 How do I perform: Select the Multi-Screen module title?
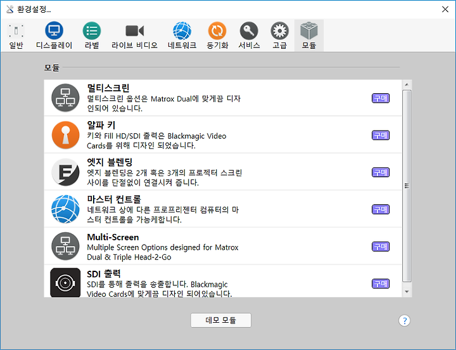(x=113, y=237)
